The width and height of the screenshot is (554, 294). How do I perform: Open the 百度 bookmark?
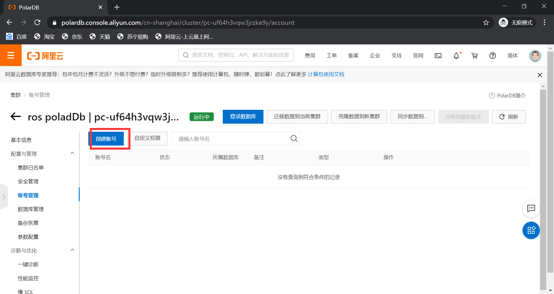pyautogui.click(x=16, y=37)
